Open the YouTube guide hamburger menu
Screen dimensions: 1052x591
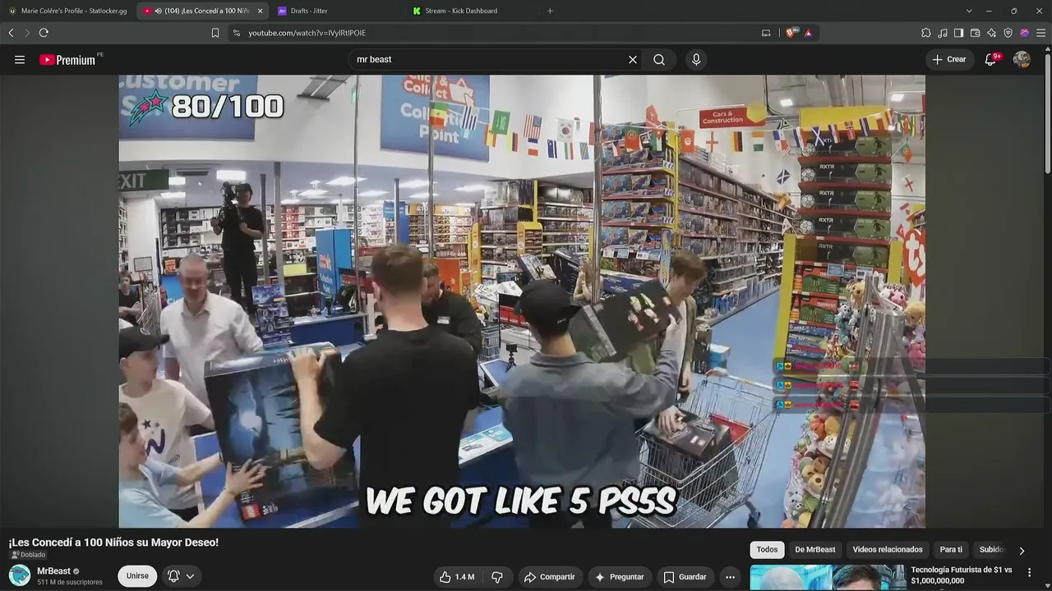[20, 60]
